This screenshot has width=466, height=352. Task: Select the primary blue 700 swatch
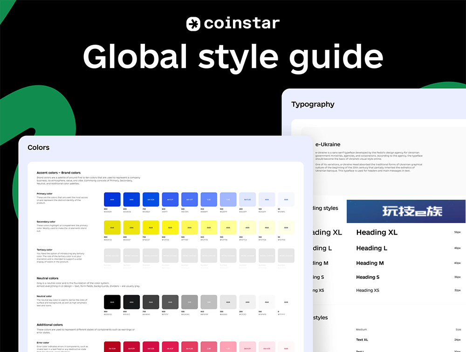[151, 199]
